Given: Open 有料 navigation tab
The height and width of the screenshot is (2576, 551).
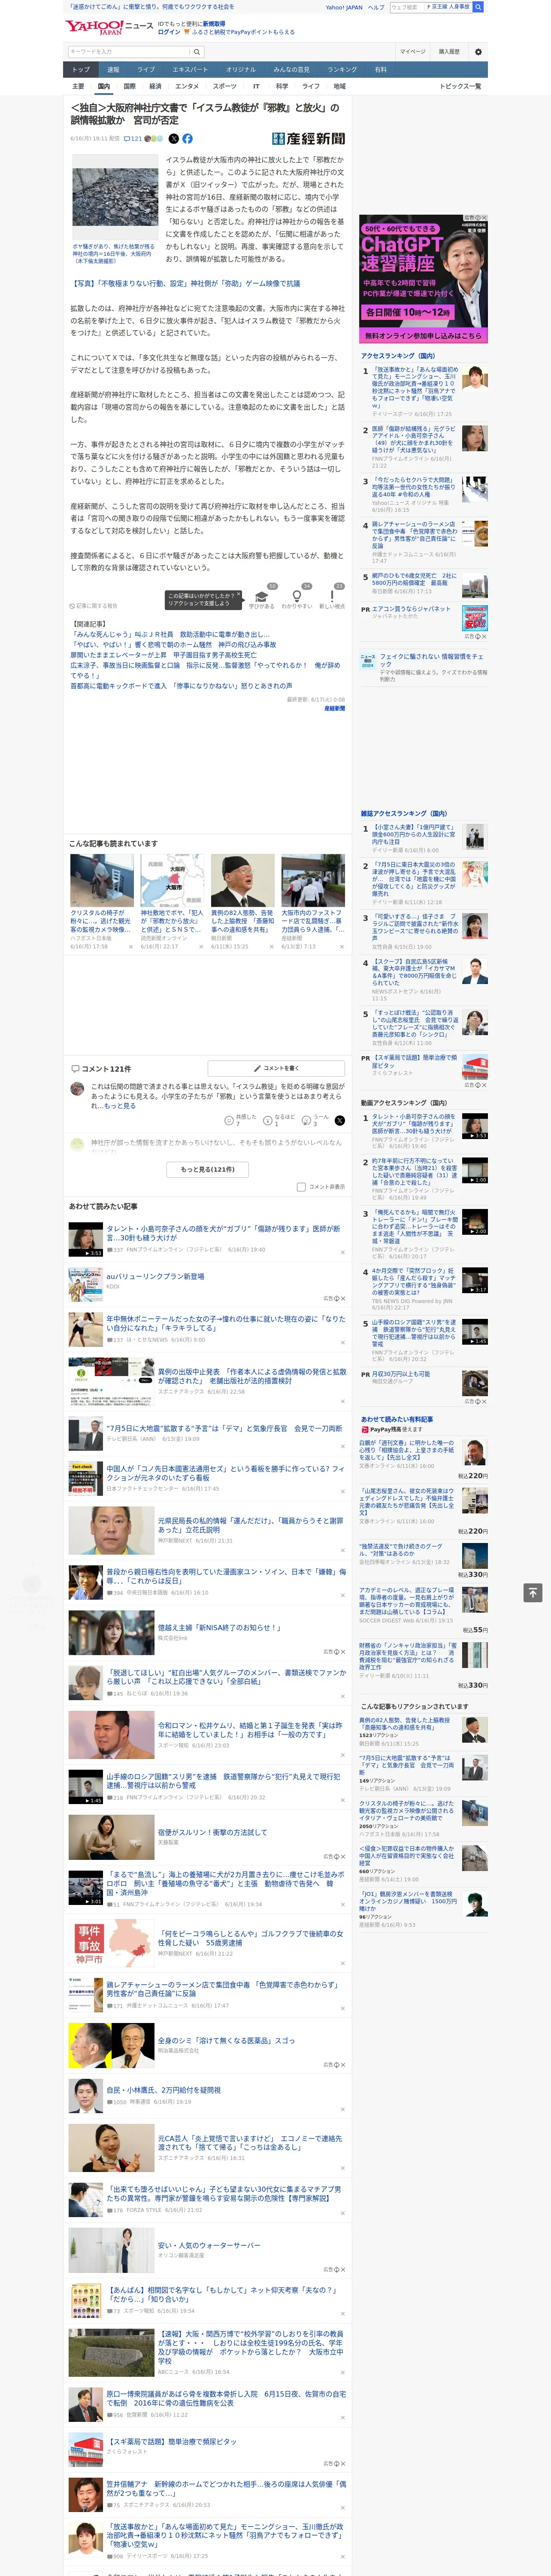Looking at the screenshot, I should click(x=380, y=70).
